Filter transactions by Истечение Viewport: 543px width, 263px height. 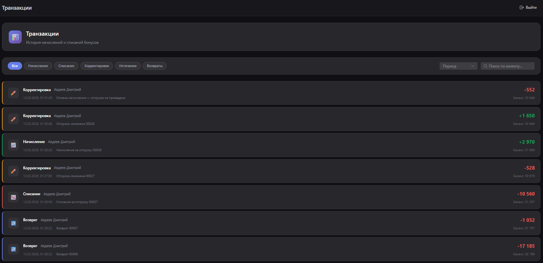(x=128, y=66)
